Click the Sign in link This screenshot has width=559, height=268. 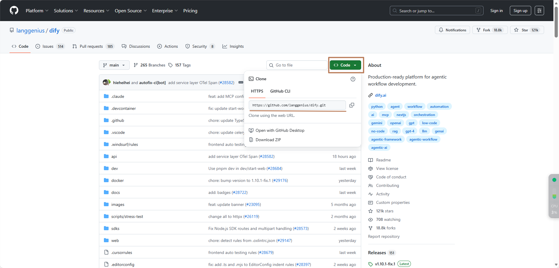click(x=496, y=11)
